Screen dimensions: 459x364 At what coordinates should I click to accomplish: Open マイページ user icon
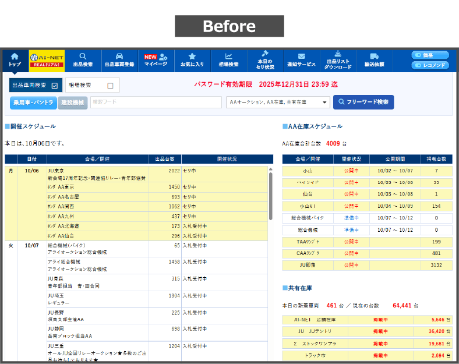tap(163, 56)
